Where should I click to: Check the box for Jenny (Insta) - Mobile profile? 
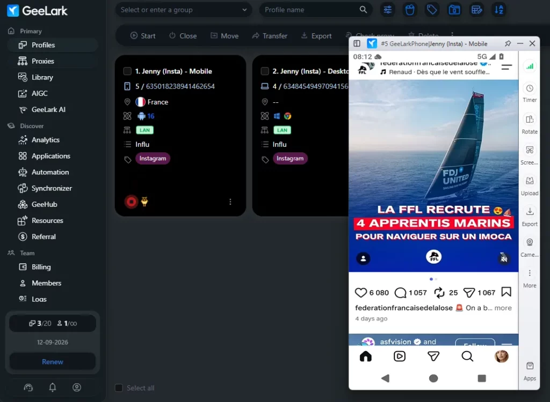[x=127, y=71]
